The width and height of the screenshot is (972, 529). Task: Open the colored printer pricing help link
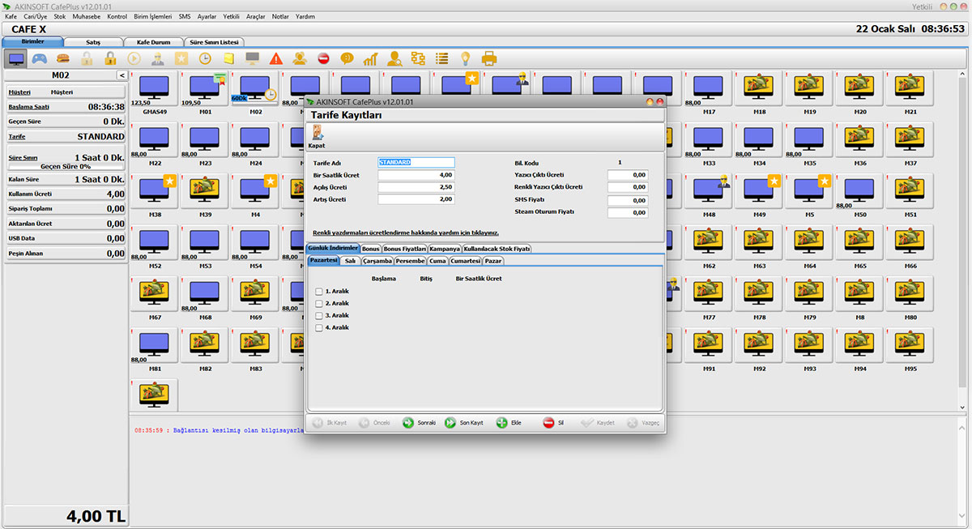(x=405, y=233)
